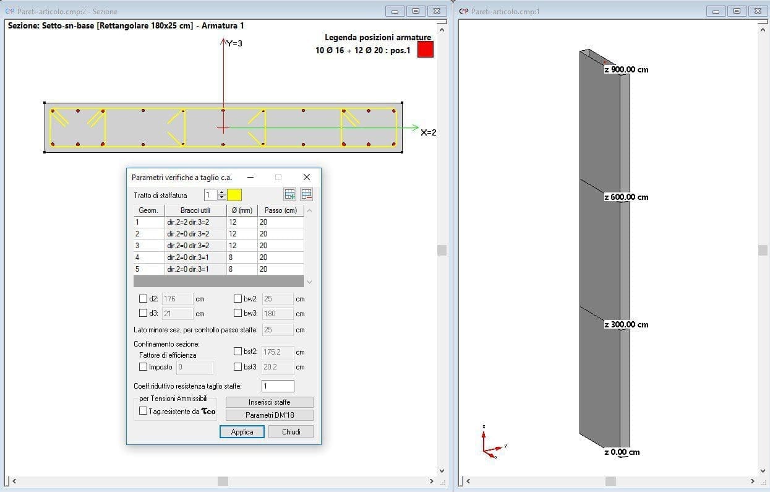This screenshot has width=770, height=492.
Task: Select the row 1 cell dir.2=2 dir.3=2
Action: coord(195,222)
